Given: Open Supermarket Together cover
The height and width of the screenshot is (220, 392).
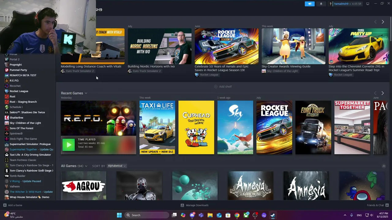Looking at the screenshot, I should (352, 127).
